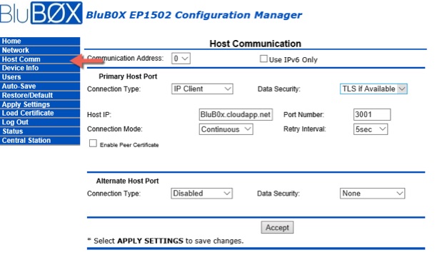Go to Restore/Default page
Screen dimensions: 447x265
coord(40,95)
